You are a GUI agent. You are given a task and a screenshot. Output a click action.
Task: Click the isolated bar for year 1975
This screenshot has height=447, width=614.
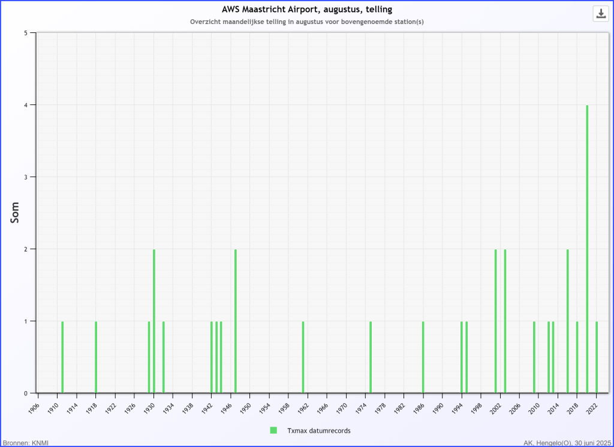pyautogui.click(x=371, y=357)
